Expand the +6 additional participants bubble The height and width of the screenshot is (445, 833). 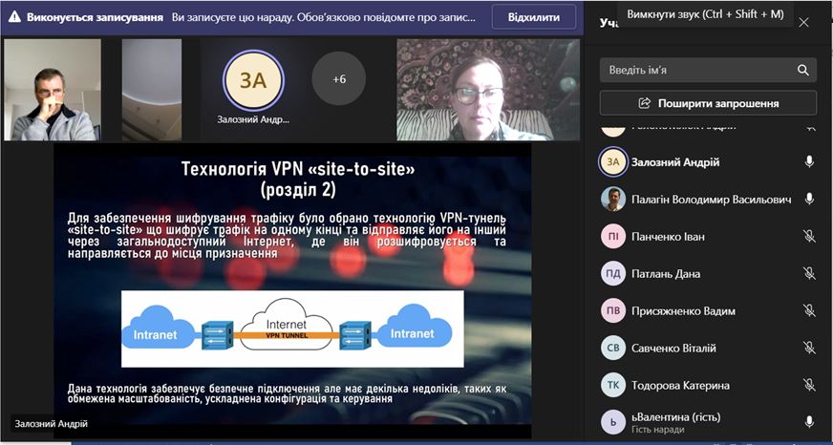tap(339, 79)
